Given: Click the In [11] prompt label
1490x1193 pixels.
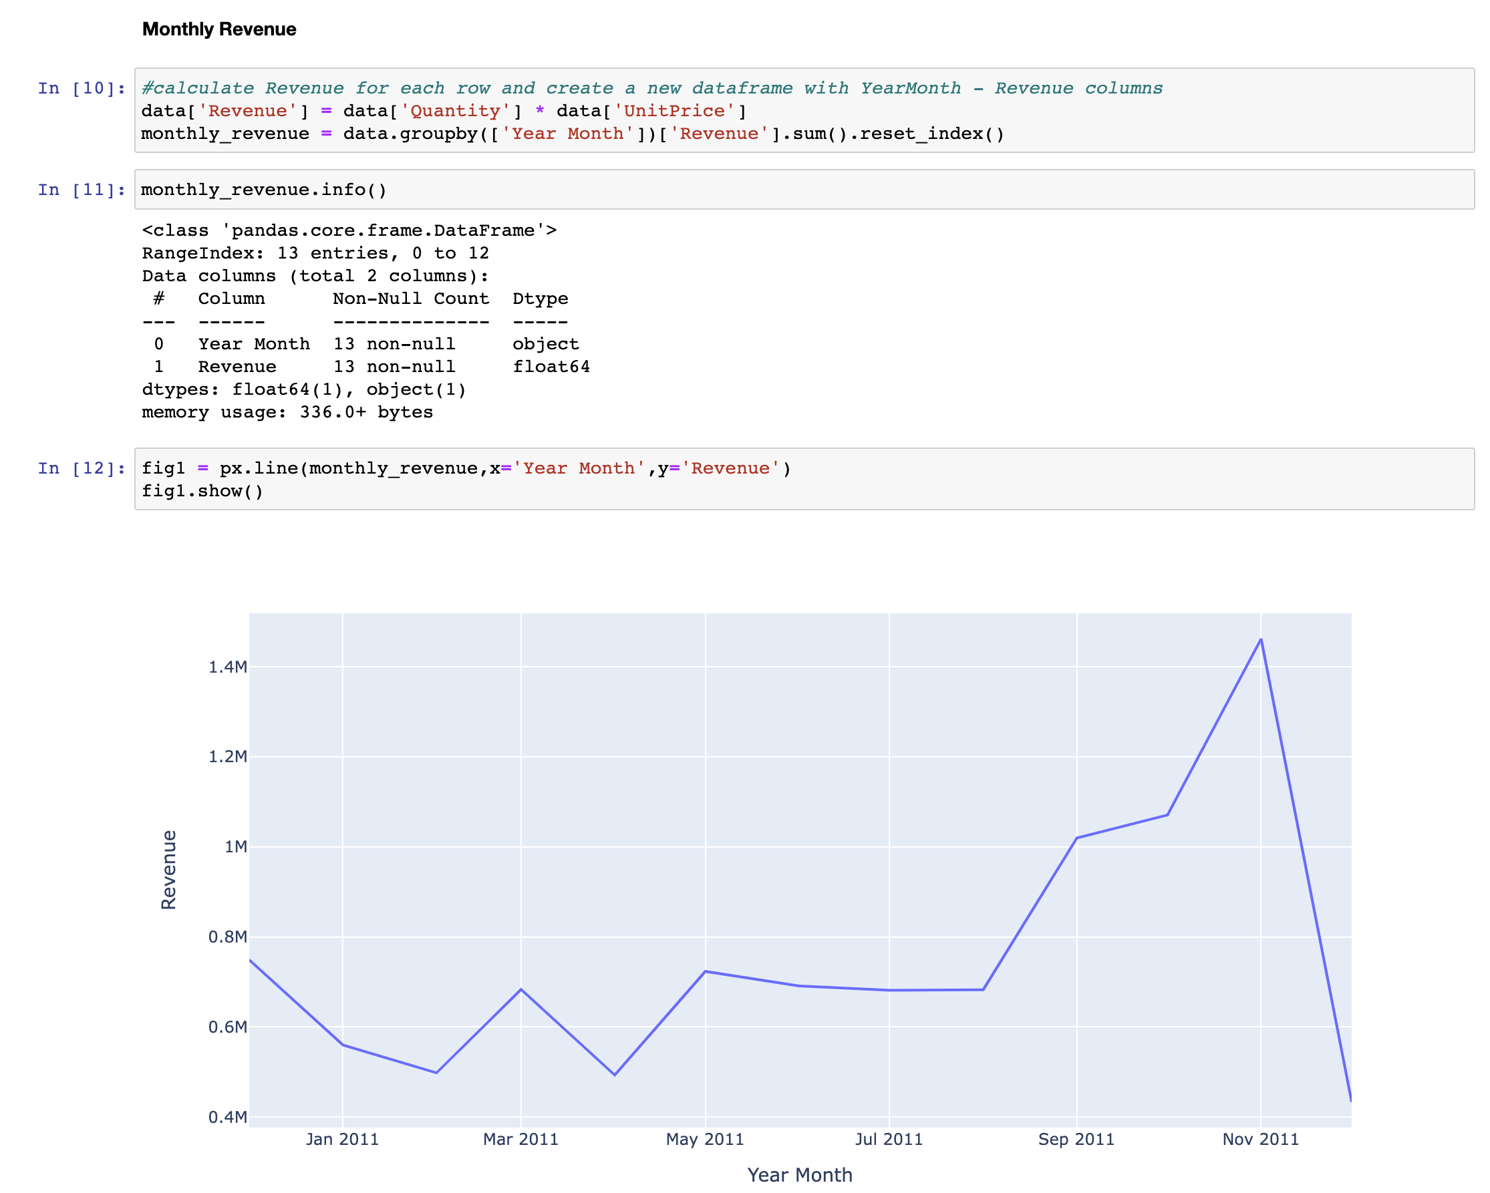Looking at the screenshot, I should click(x=81, y=188).
